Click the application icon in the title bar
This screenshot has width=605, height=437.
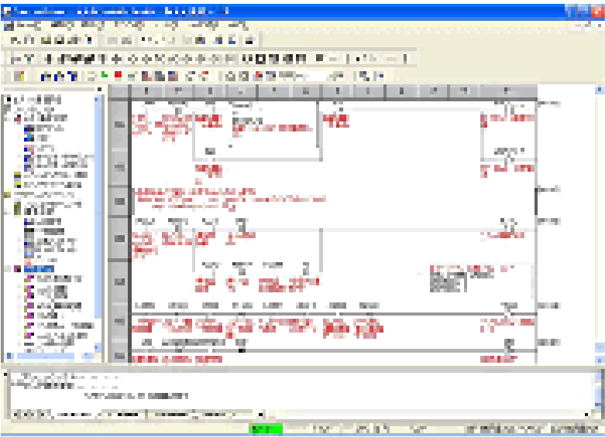coord(7,10)
